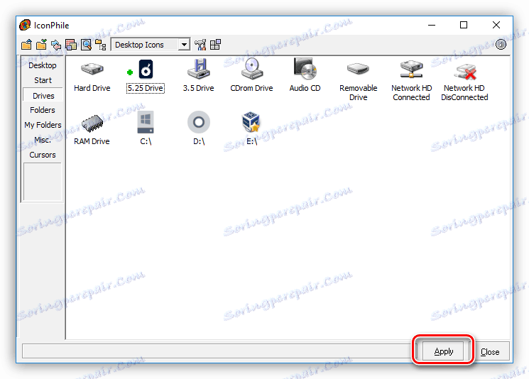The width and height of the screenshot is (529, 379).
Task: Select the Misc. category tab
Action: (x=43, y=140)
